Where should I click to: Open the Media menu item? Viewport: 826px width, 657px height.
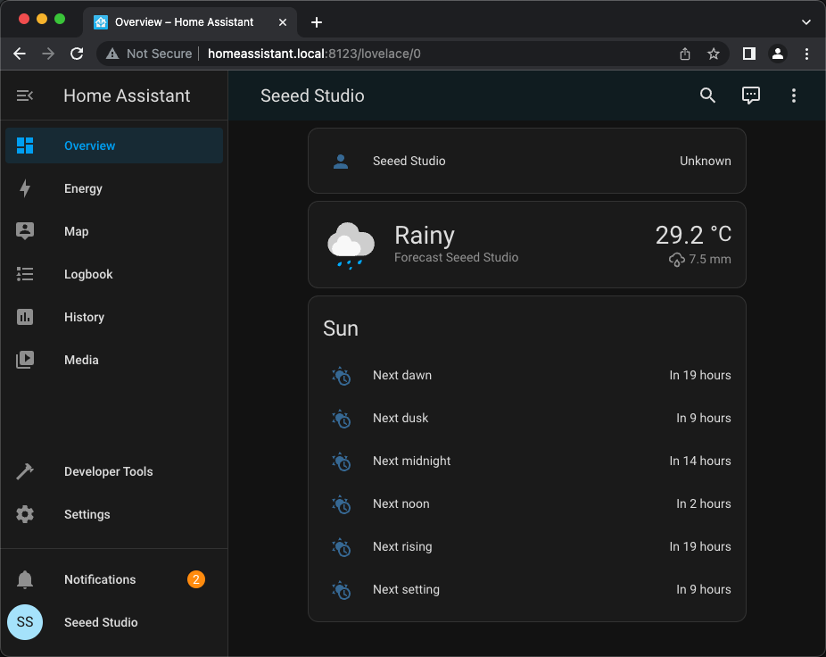pyautogui.click(x=114, y=360)
